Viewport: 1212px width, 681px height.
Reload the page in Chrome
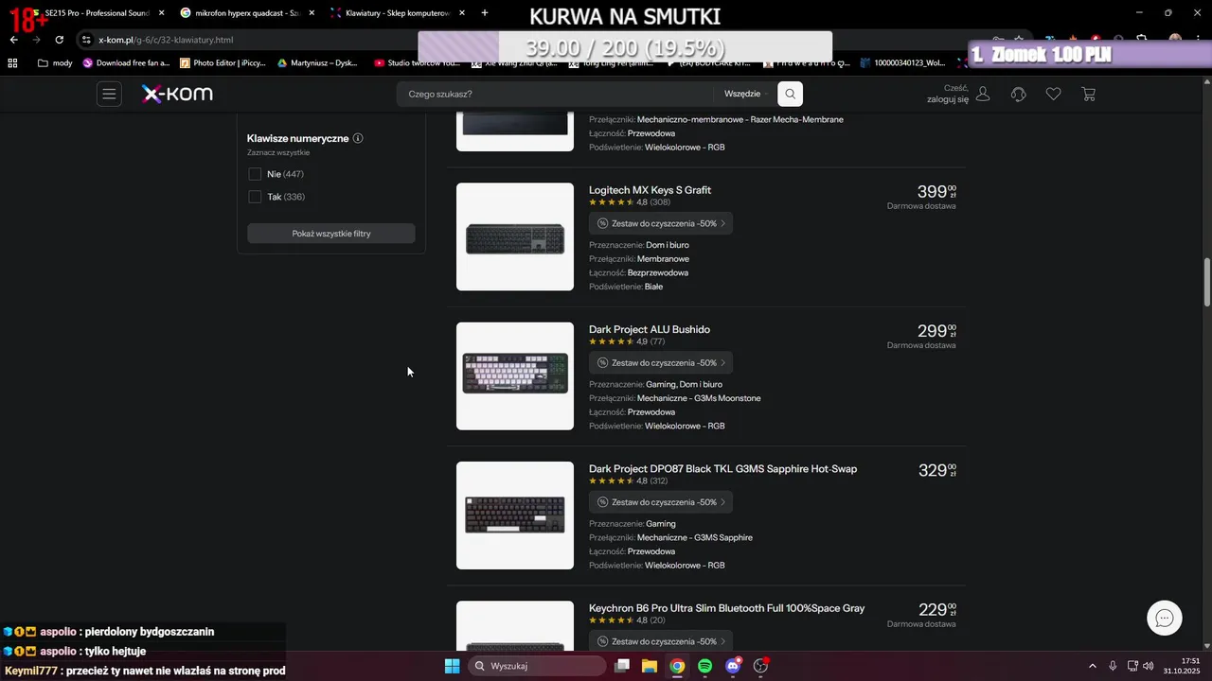pos(59,40)
